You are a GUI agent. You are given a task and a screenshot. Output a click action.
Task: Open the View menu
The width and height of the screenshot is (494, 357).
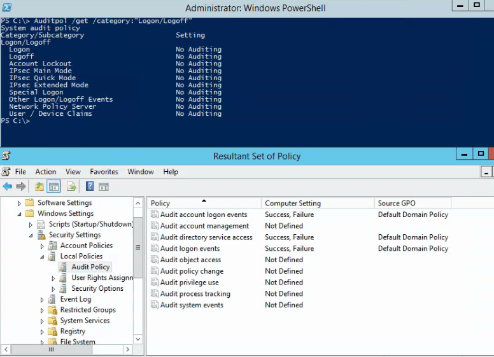73,172
